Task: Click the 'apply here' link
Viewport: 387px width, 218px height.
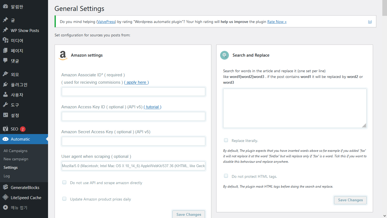Action: click(136, 82)
